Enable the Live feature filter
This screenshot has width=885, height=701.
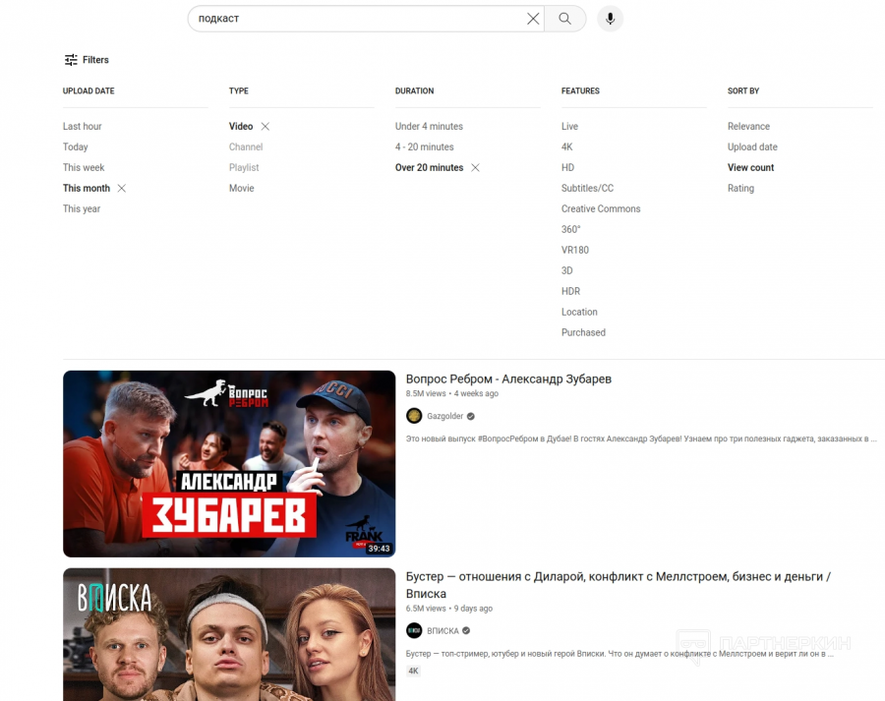(569, 127)
